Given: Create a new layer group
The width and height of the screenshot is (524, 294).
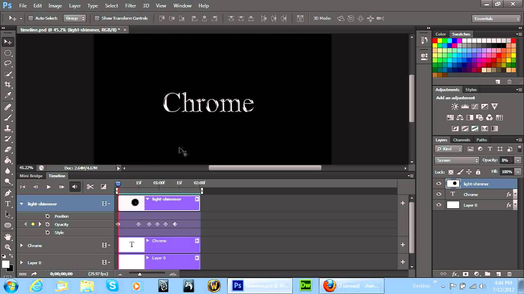Looking at the screenshot, I should pyautogui.click(x=488, y=274).
